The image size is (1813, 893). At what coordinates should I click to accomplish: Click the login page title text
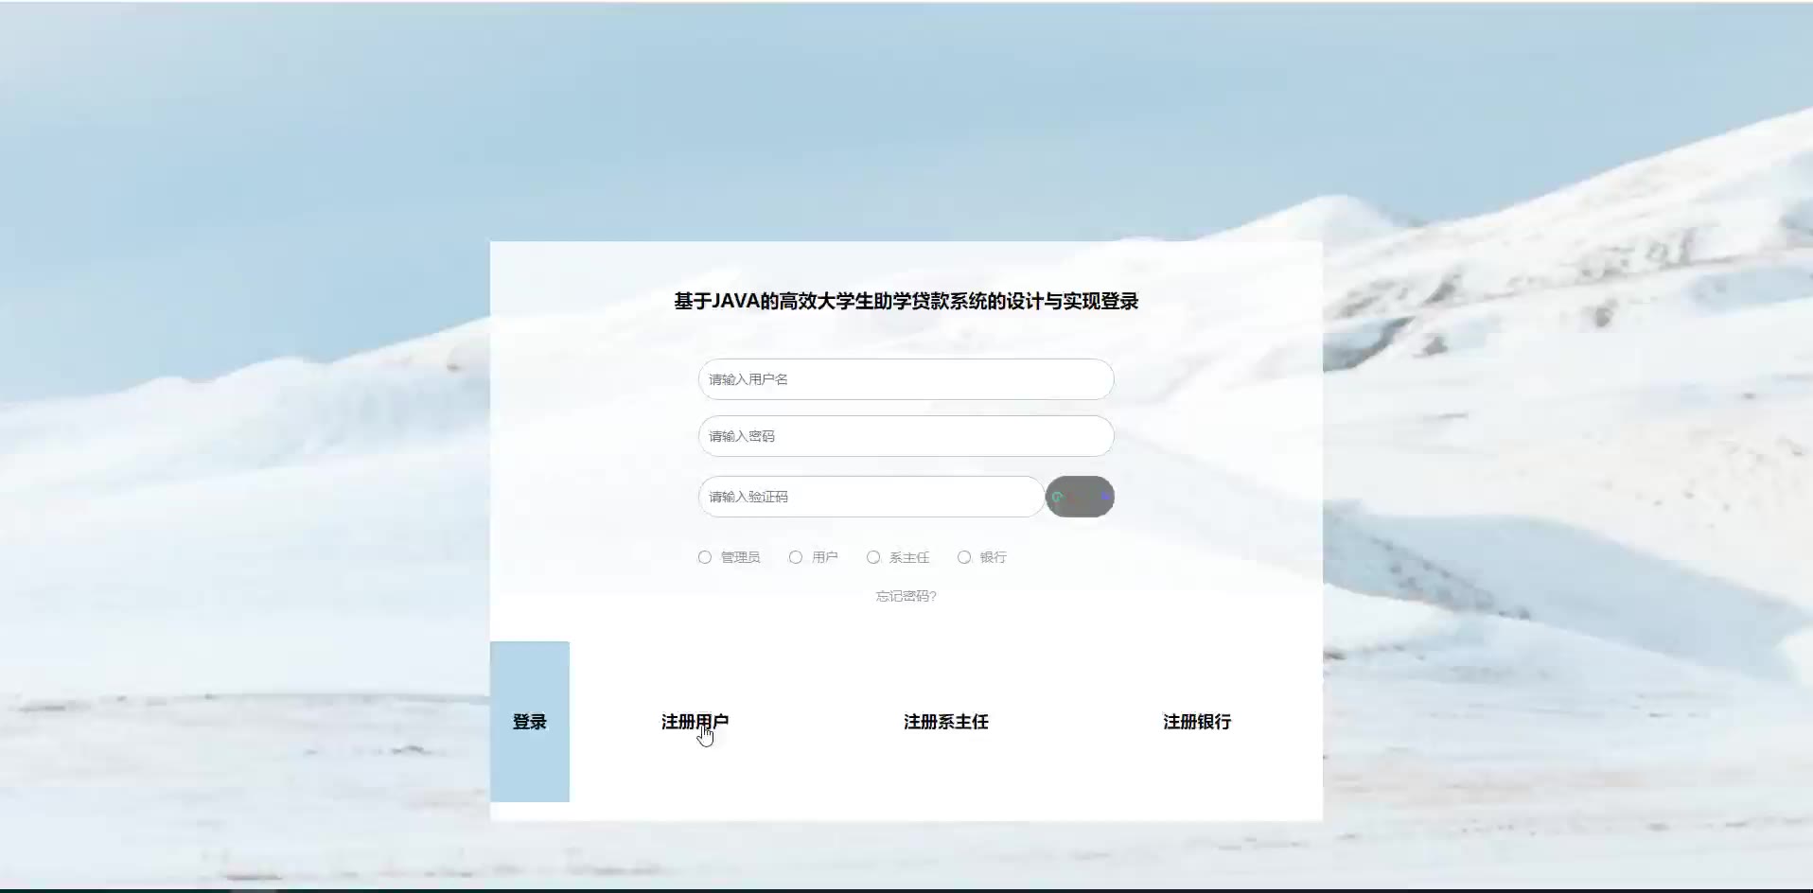pyautogui.click(x=906, y=301)
